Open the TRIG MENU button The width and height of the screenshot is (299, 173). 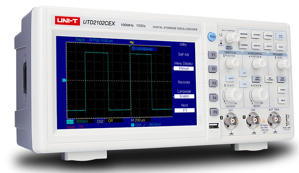click(282, 79)
